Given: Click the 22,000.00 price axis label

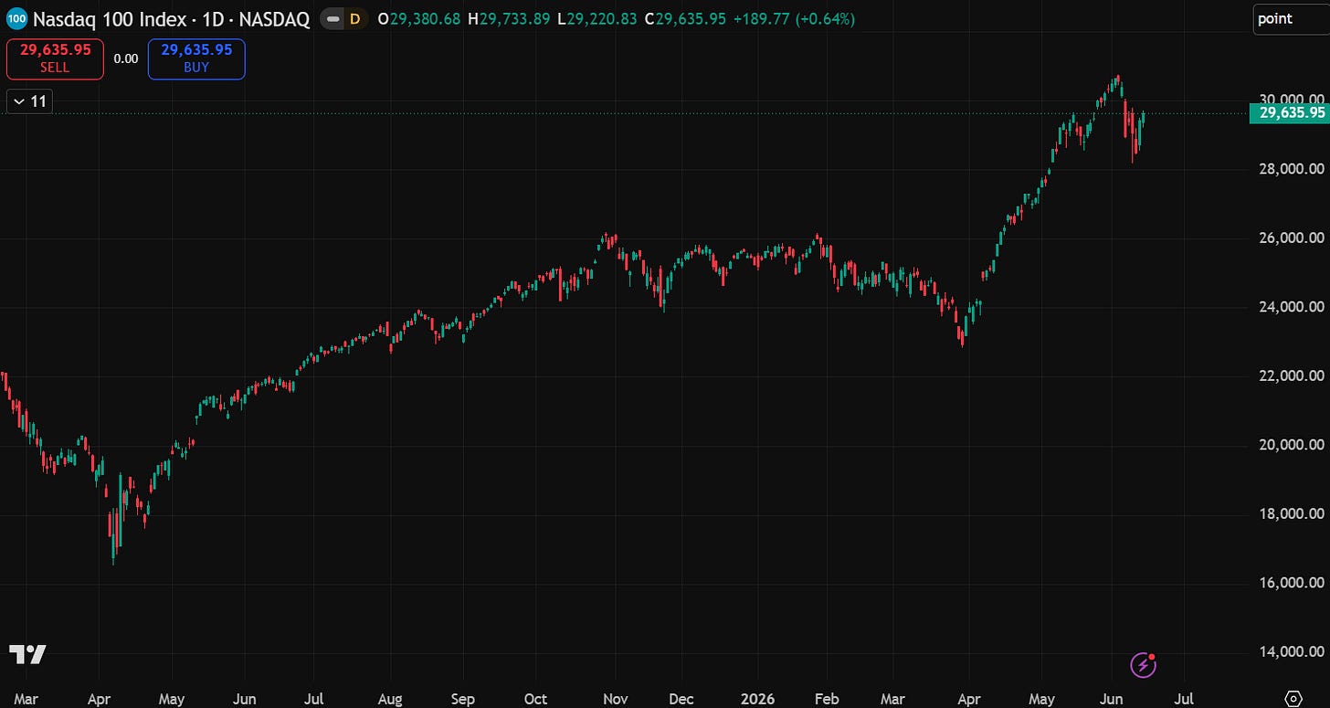Looking at the screenshot, I should [x=1291, y=376].
